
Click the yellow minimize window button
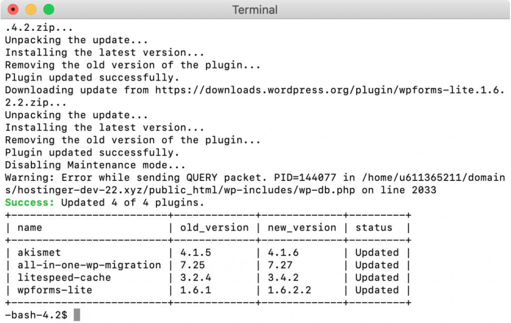30,9
